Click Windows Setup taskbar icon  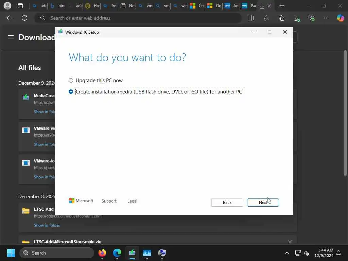132,253
